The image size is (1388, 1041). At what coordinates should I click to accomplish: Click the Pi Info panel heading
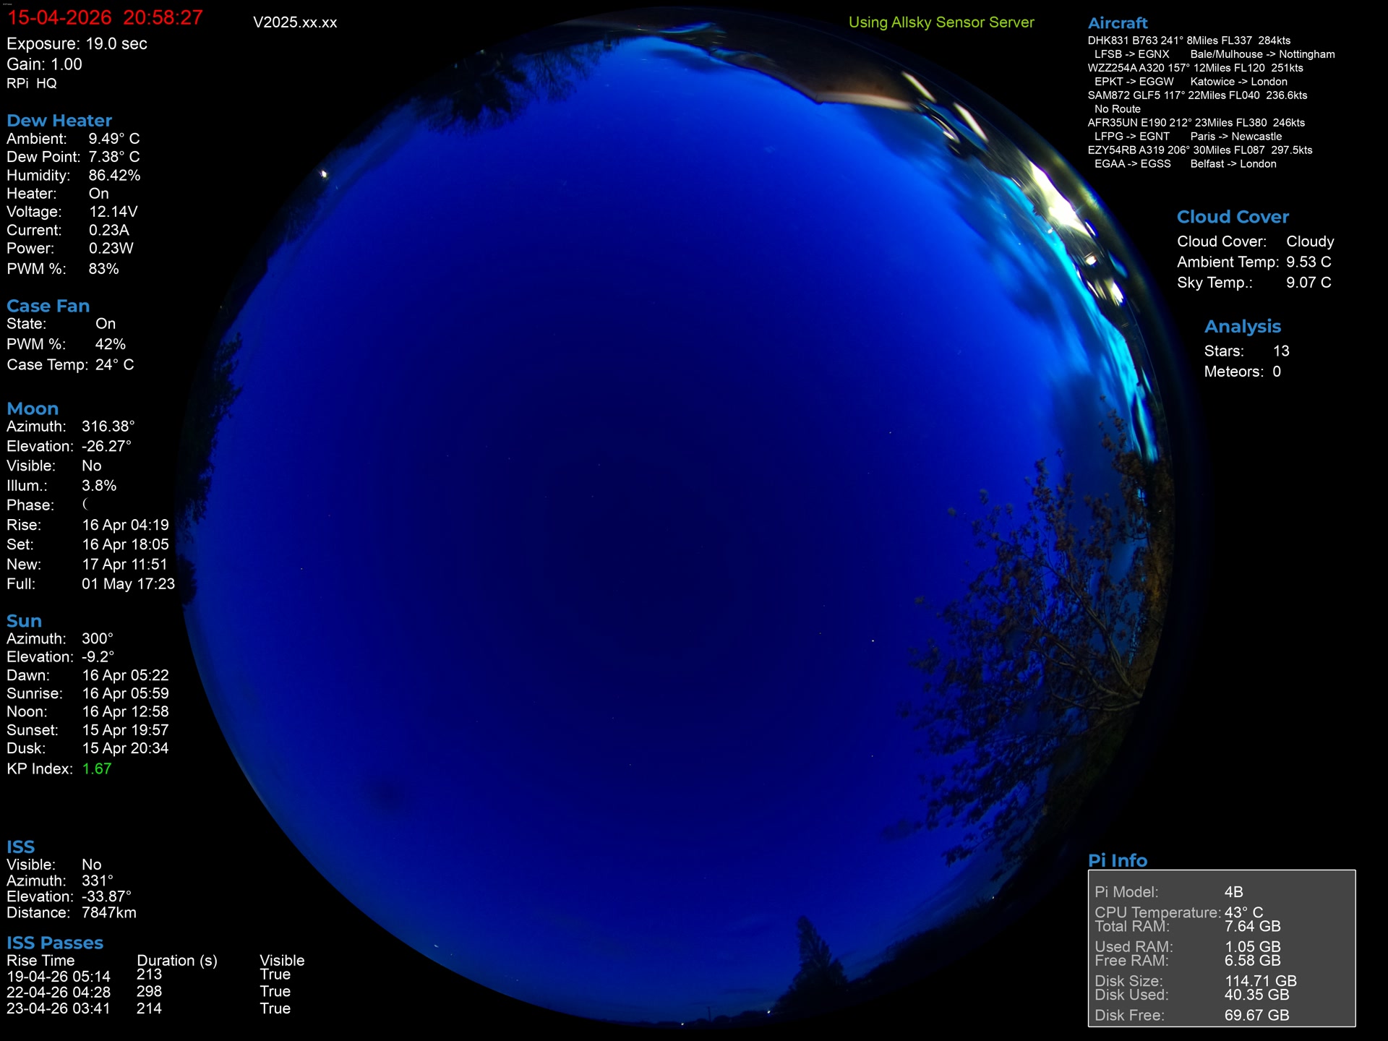click(x=1117, y=860)
